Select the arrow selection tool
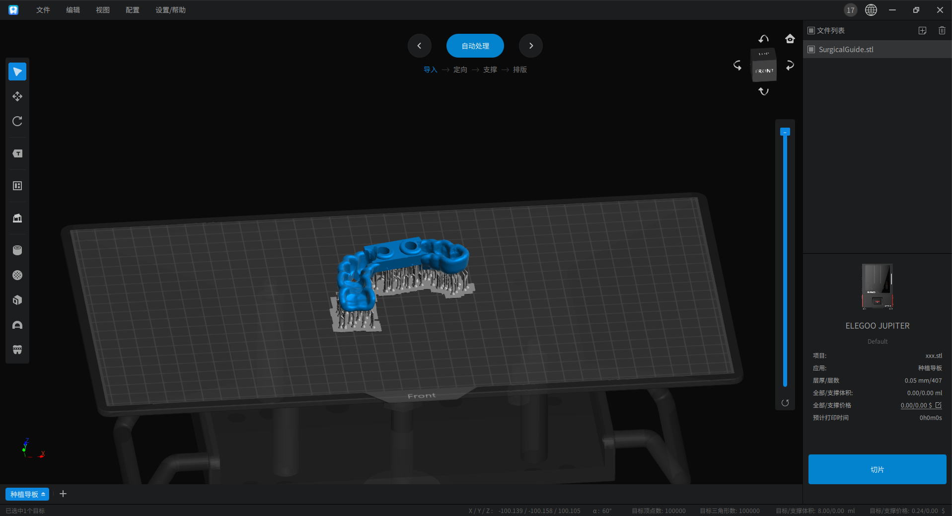This screenshot has width=952, height=516. pos(17,72)
